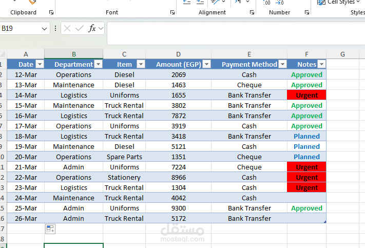Select the Diesel cell in 12-Mar row
Viewport: 365px width, 248px height.
[x=124, y=75]
